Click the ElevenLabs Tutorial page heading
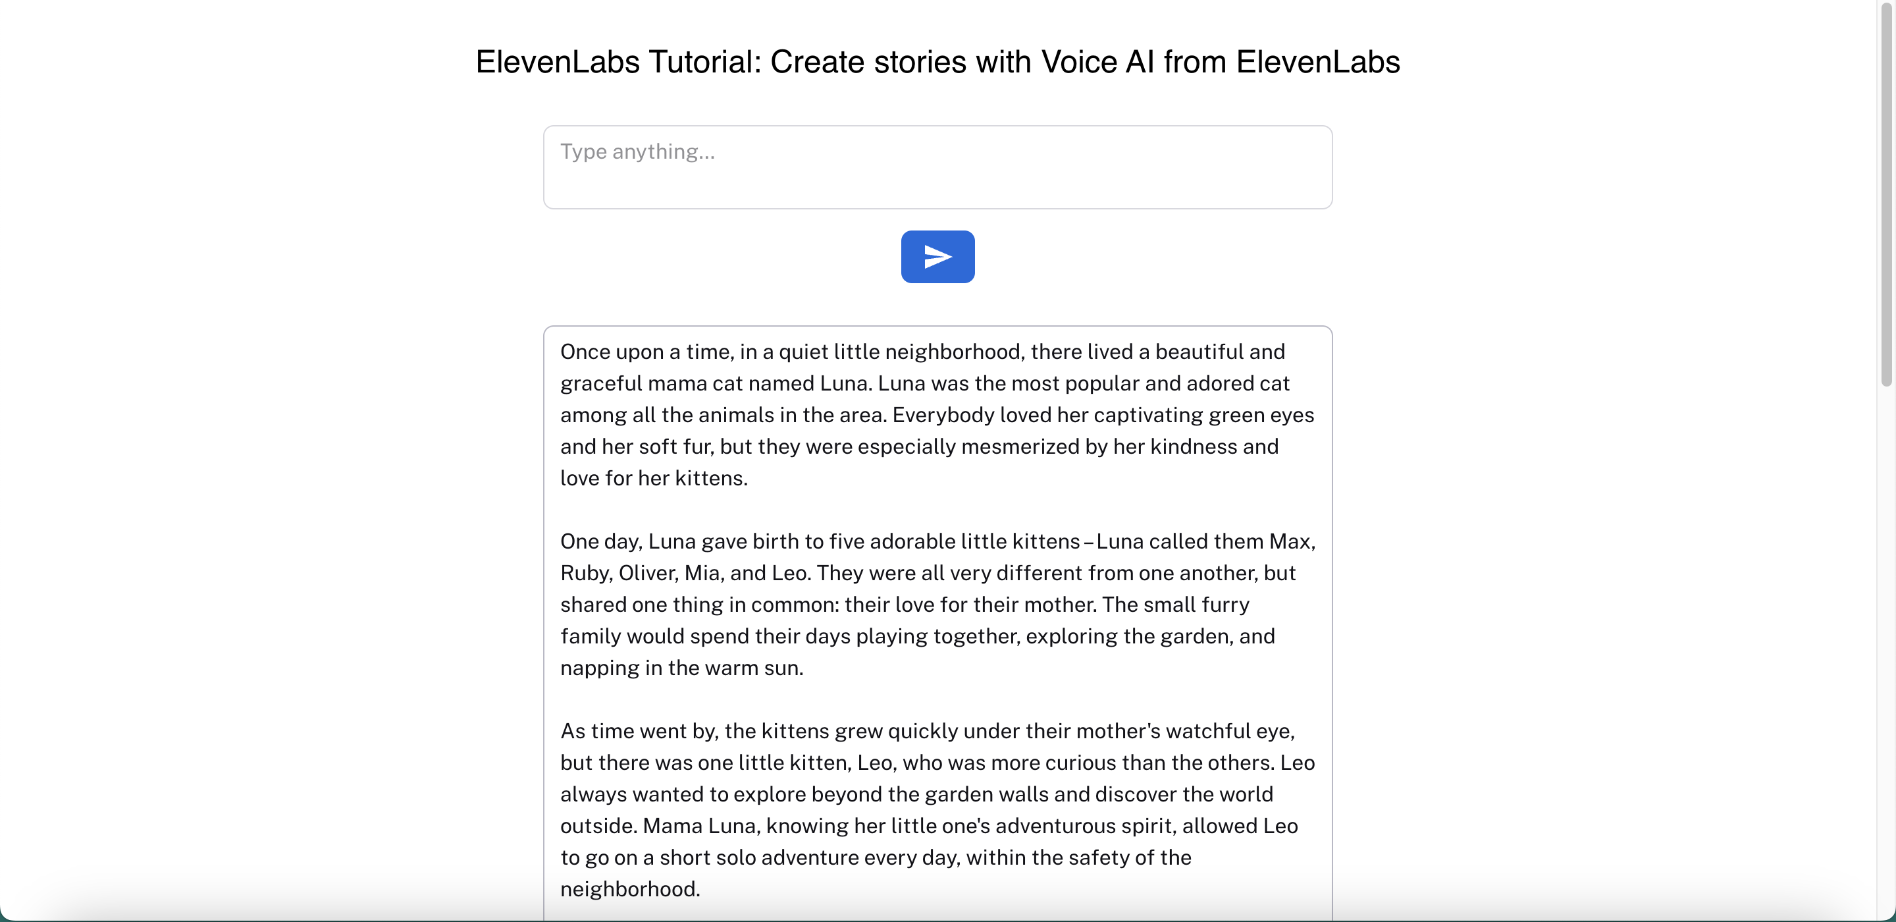Screen dimensions: 1896x922 [937, 62]
